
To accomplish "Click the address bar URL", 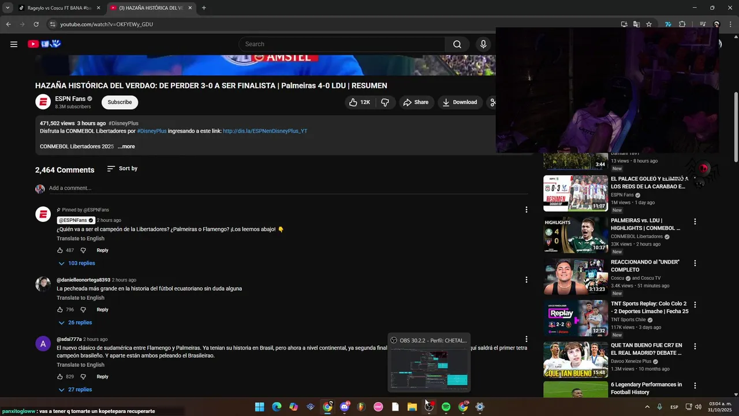I will pyautogui.click(x=107, y=24).
